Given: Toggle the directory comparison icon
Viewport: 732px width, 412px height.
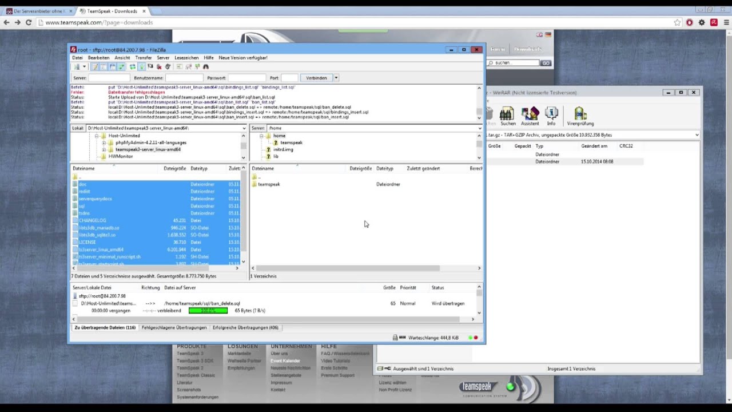Looking at the screenshot, I should pos(188,66).
